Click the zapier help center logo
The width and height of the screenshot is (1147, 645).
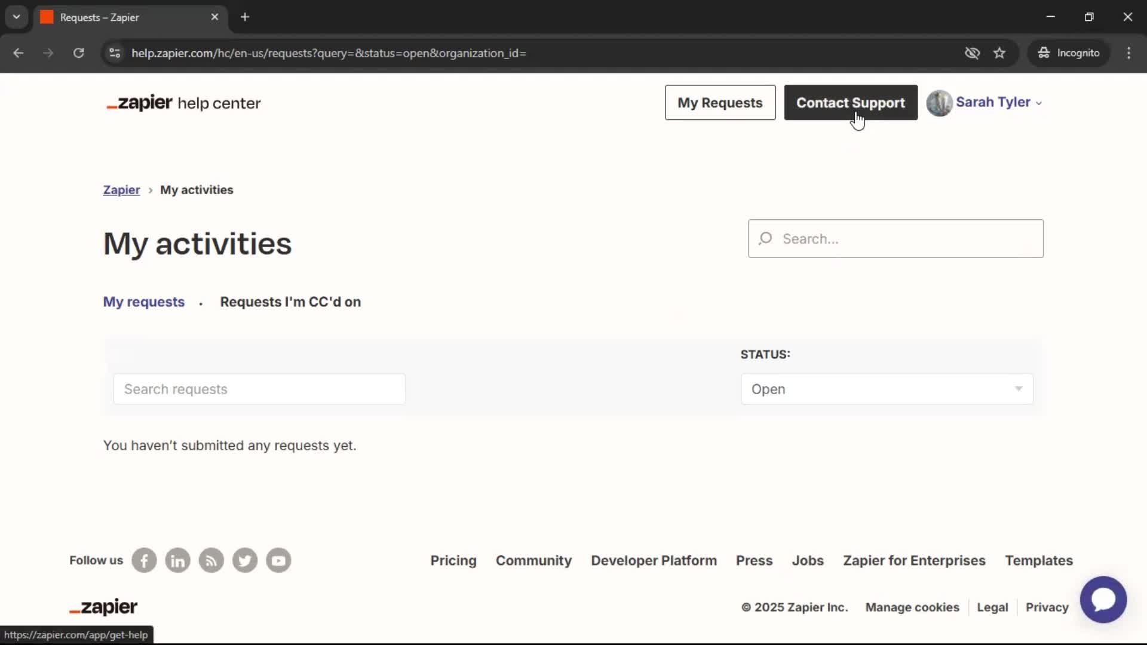tap(183, 103)
